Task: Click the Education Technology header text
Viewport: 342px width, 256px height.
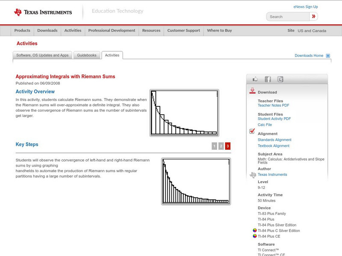Action: click(118, 11)
